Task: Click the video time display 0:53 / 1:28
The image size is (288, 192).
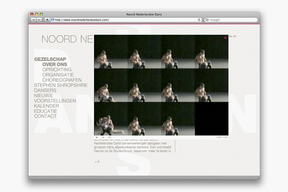Action: 222,137
